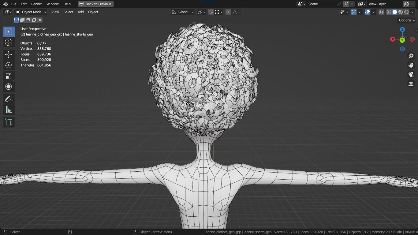This screenshot has width=418, height=235.
Task: Open the Edit menu
Action: (x=24, y=4)
